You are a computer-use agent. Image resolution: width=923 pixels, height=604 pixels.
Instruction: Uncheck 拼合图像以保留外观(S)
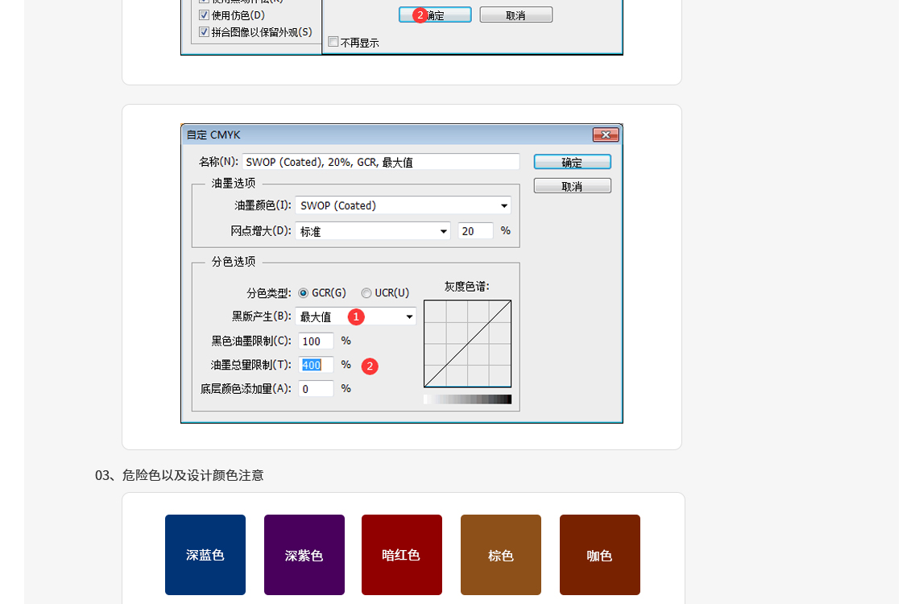pos(204,31)
